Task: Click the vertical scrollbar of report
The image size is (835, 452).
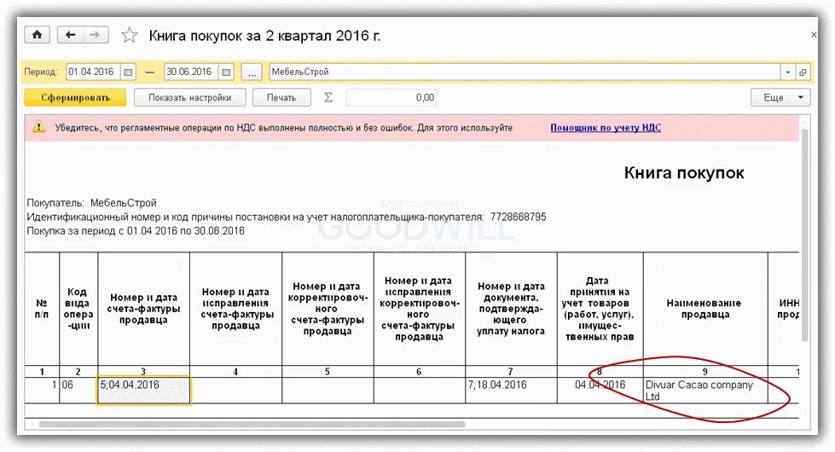Action: pyautogui.click(x=804, y=235)
